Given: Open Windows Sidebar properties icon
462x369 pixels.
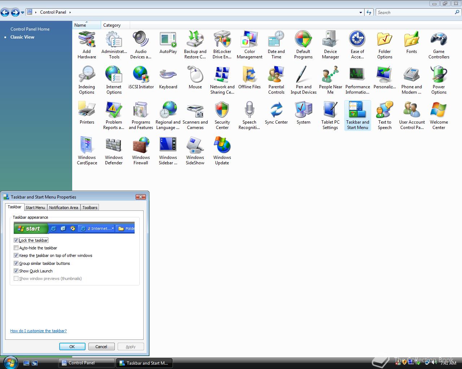Looking at the screenshot, I should click(x=168, y=151).
